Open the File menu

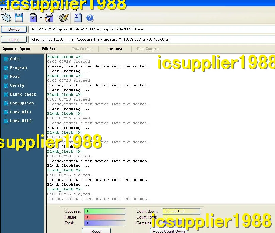coord(4,9)
